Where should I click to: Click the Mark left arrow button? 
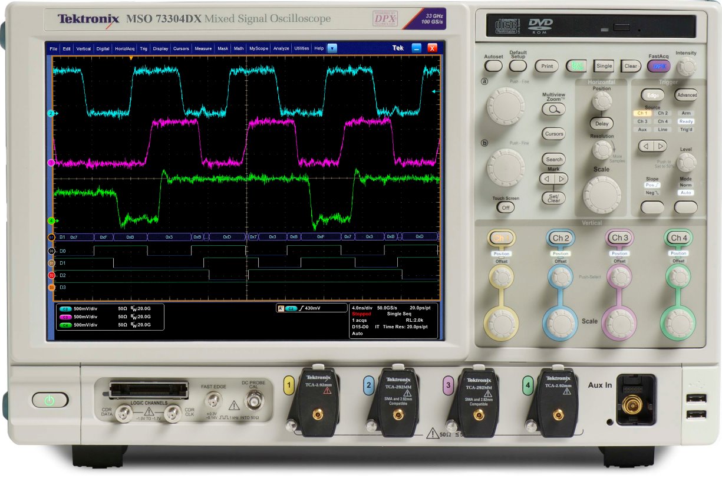(548, 179)
